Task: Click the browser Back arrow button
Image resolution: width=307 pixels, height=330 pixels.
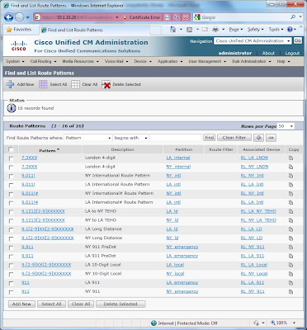Action: (8, 17)
